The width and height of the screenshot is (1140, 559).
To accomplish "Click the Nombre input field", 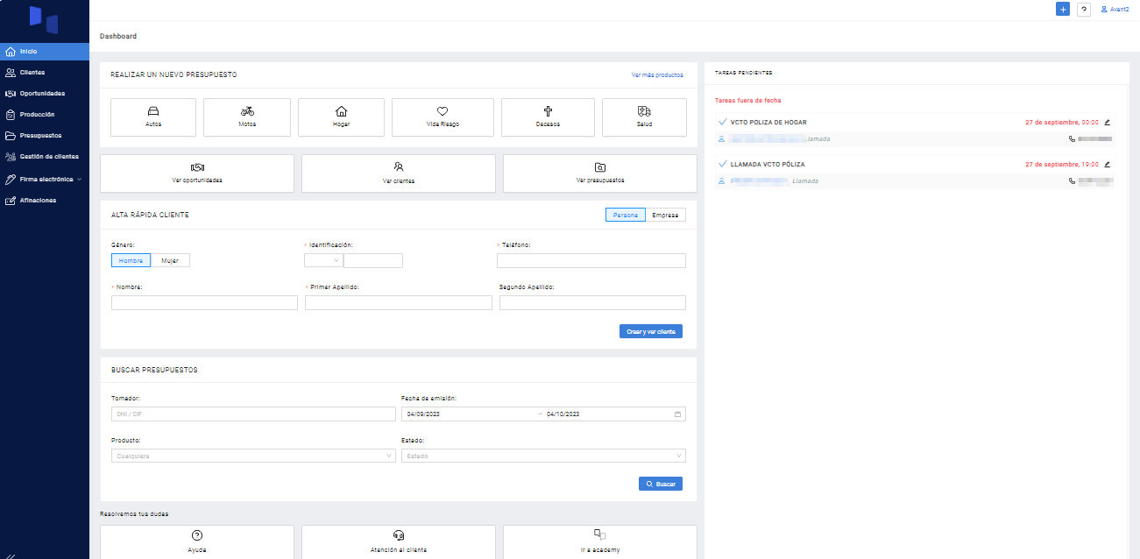I will coord(204,302).
